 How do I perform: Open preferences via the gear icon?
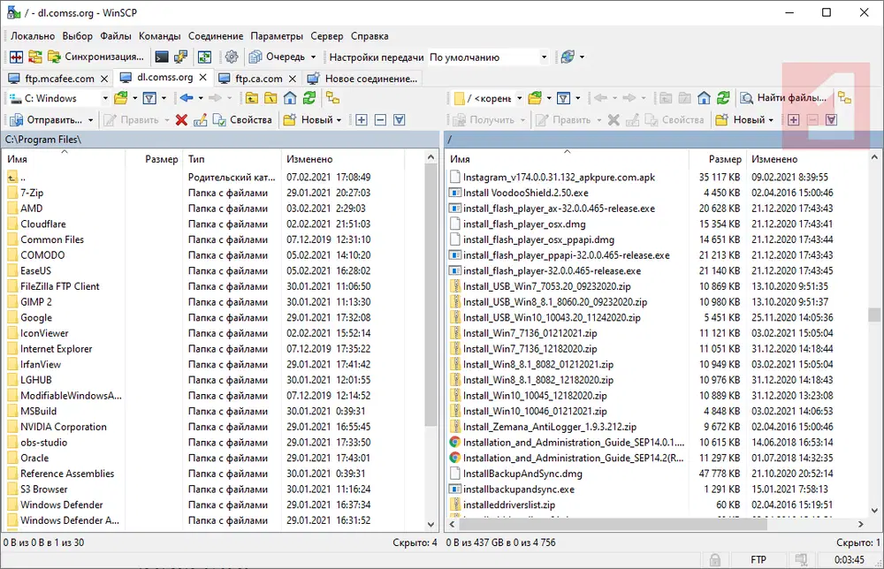tap(231, 57)
